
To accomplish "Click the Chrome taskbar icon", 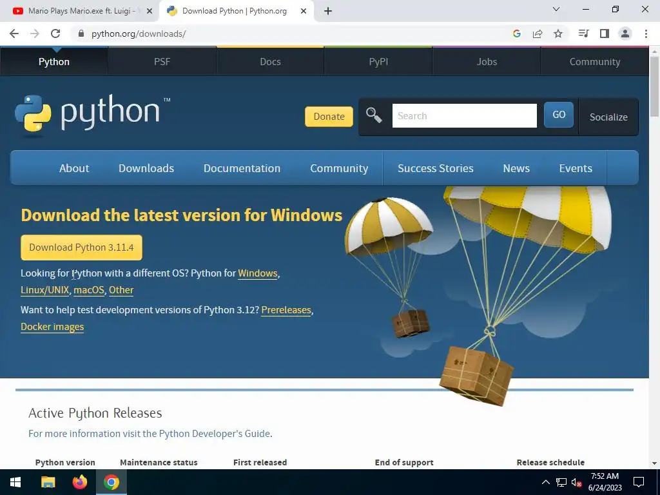I will coord(112,482).
